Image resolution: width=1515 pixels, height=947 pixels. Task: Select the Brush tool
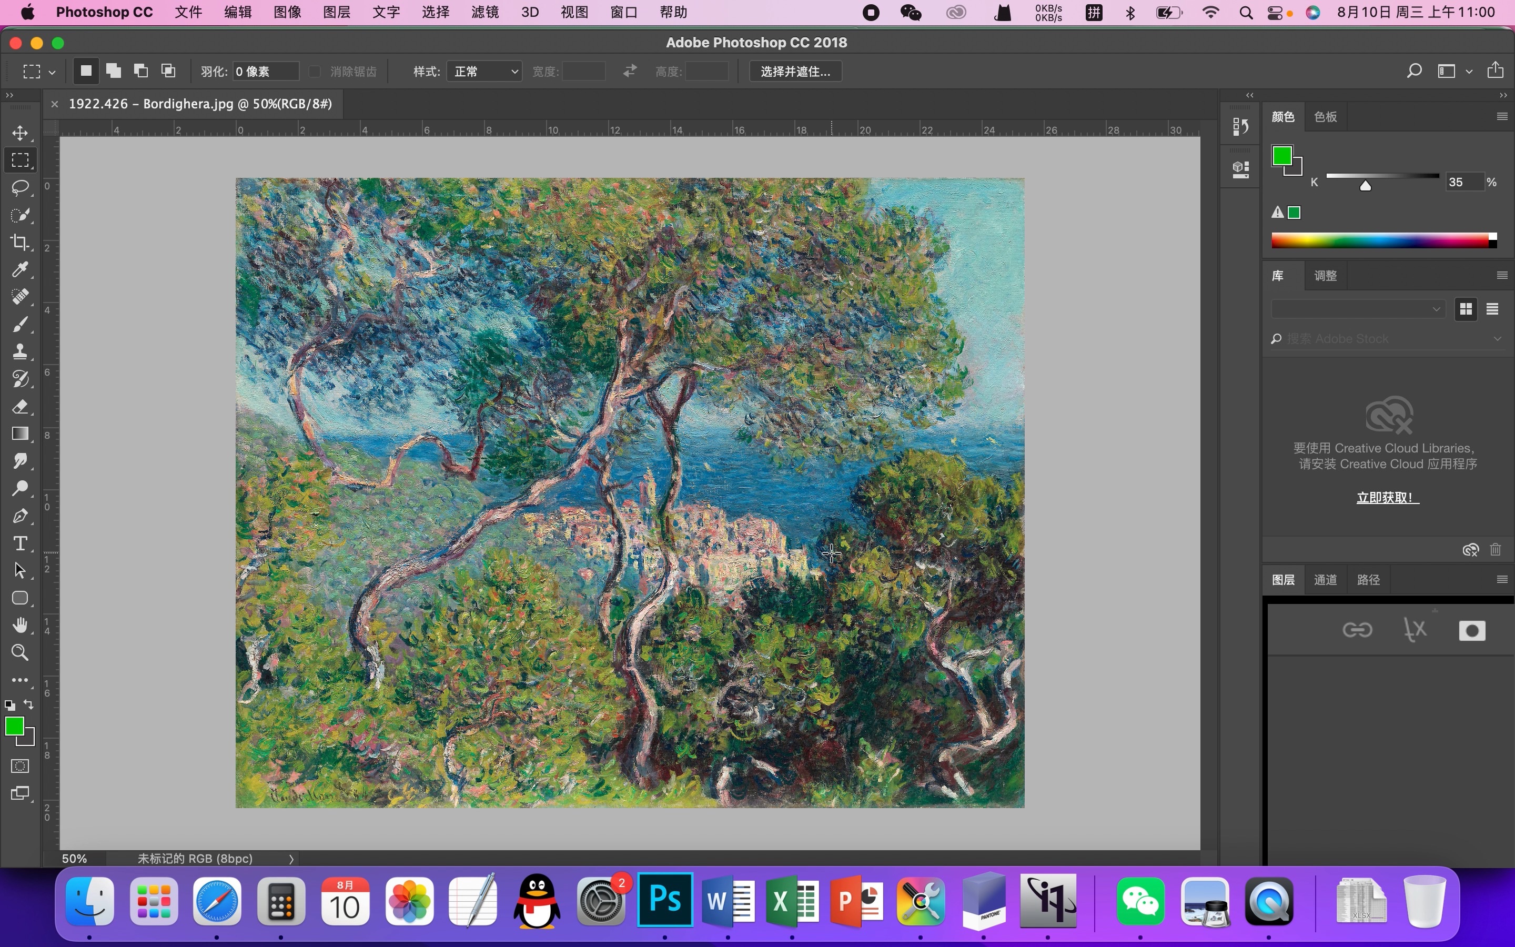(x=20, y=325)
